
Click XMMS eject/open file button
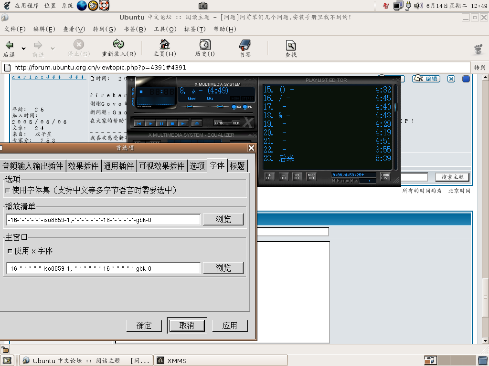click(x=197, y=123)
